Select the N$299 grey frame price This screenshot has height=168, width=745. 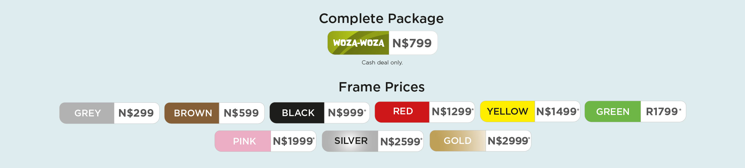[136, 113]
